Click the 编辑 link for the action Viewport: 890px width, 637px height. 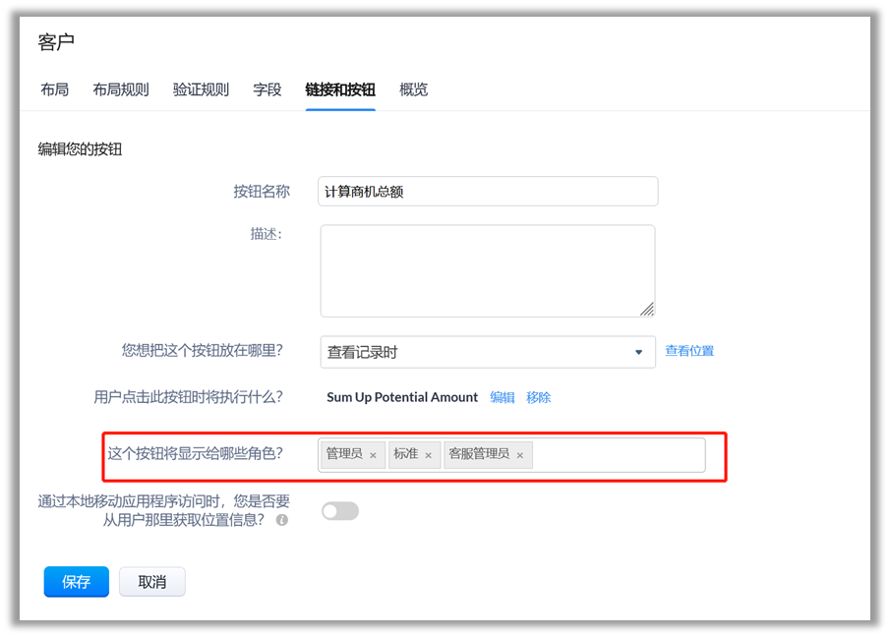[503, 397]
